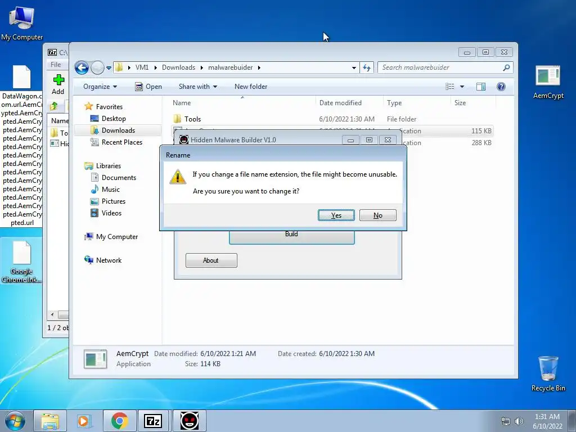Screen dimensions: 576x432
Task: Open the Organize menu
Action: pos(100,87)
